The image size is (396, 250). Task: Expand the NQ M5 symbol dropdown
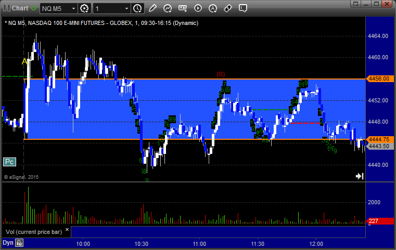click(73, 9)
